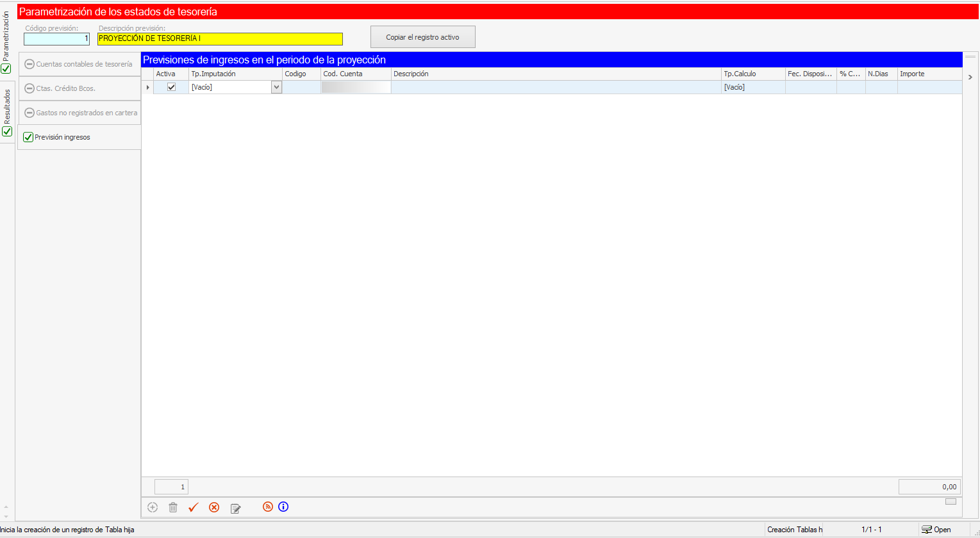Open Cuentas contables de tesorería section
This screenshot has width=980, height=538.
click(x=79, y=64)
